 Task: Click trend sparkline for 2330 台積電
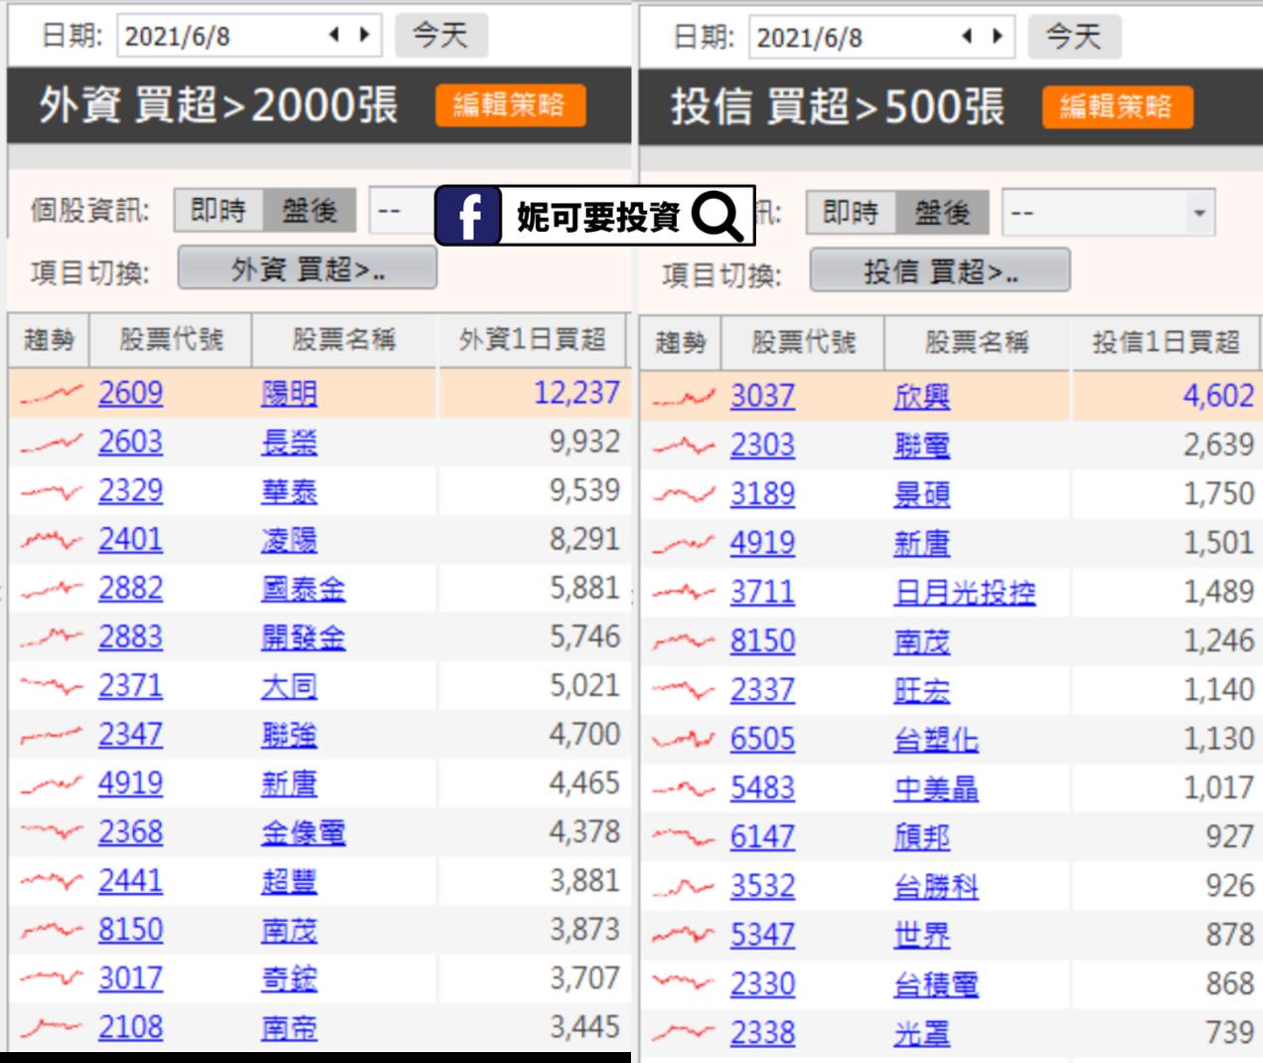pos(684,983)
